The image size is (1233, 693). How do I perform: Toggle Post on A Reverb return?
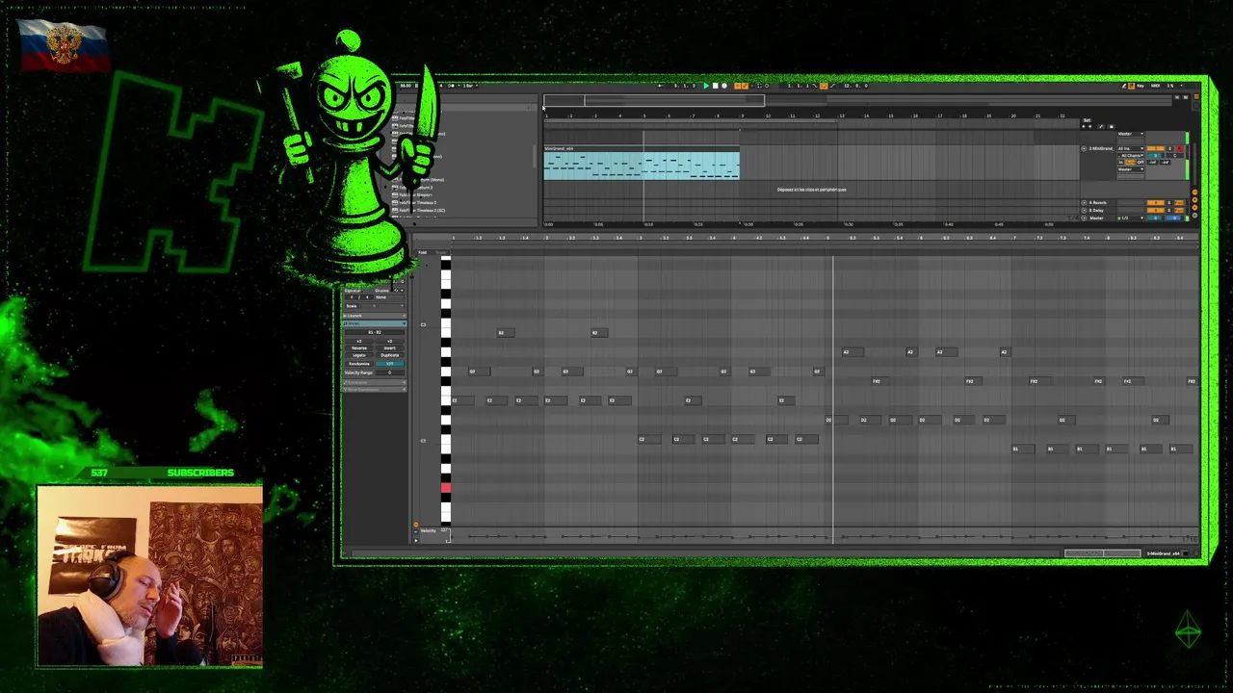tap(1179, 202)
